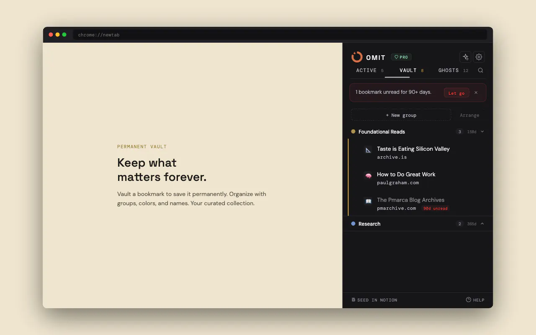Screen dimensions: 536x335
Task: Collapse the Foundational Reads group chevron
Action: tap(482, 131)
